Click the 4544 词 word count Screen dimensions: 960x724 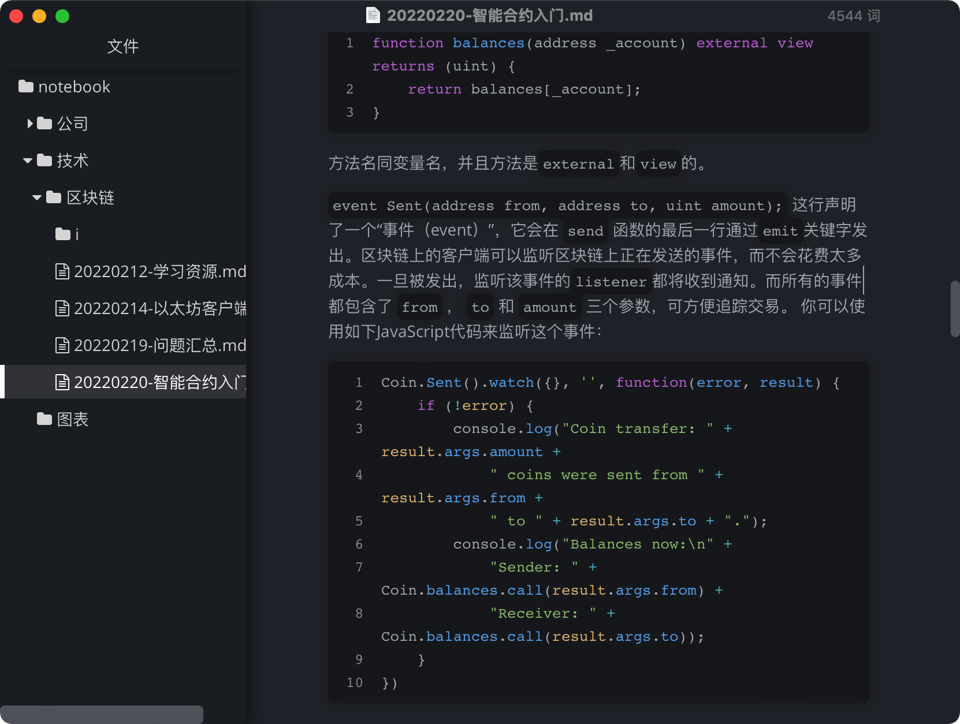tap(854, 16)
